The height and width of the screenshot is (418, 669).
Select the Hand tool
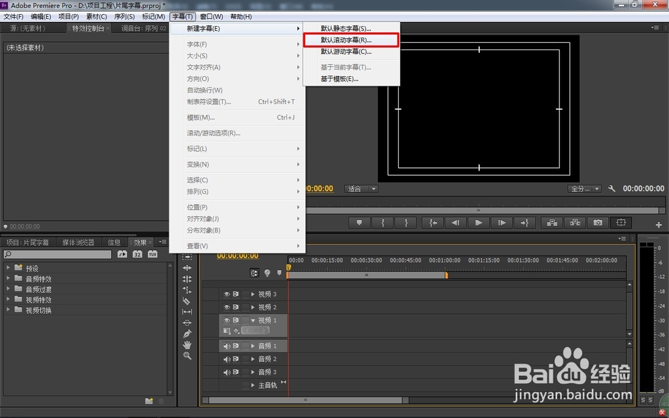[187, 344]
